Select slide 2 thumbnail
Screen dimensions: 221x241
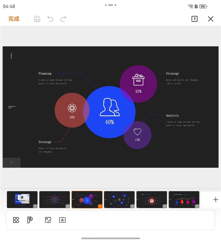click(54, 199)
